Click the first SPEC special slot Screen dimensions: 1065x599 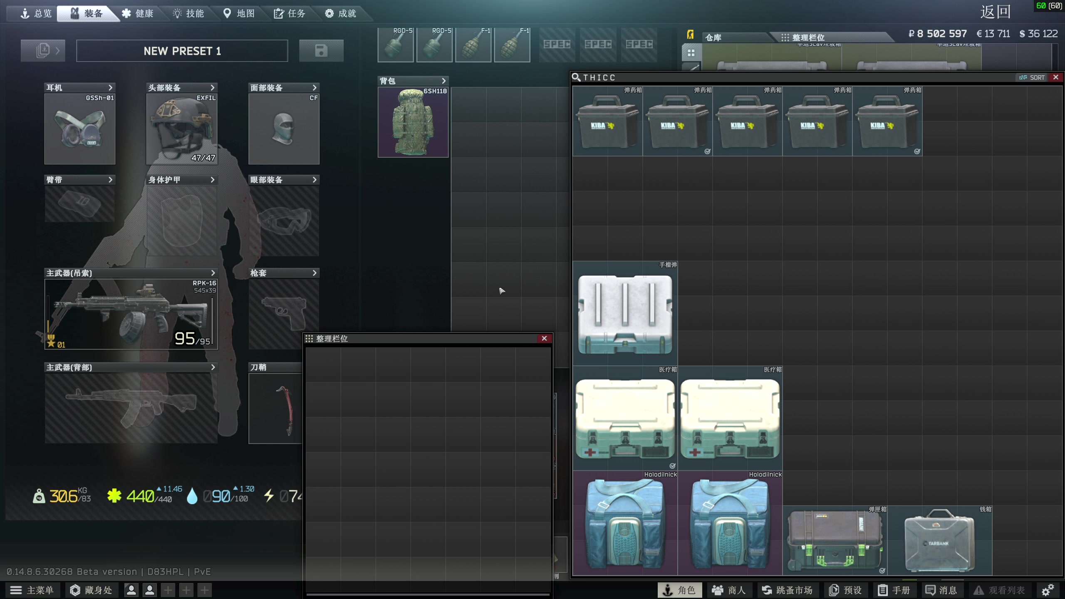tap(557, 45)
